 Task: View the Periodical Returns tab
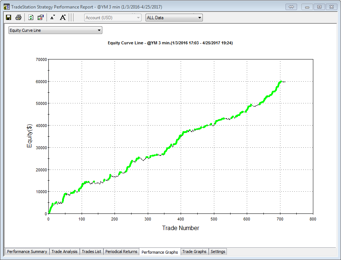click(121, 252)
